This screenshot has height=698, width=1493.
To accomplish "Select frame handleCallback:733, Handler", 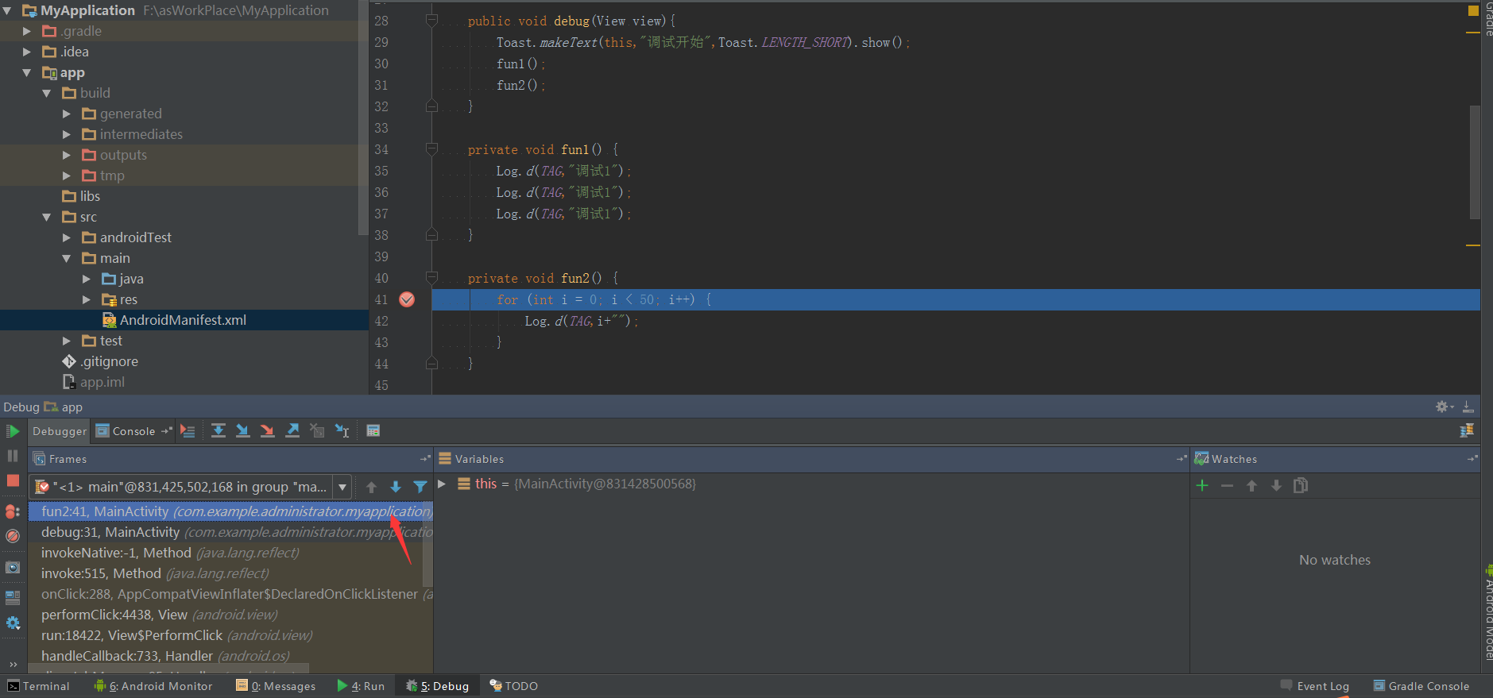I will tap(230, 656).
